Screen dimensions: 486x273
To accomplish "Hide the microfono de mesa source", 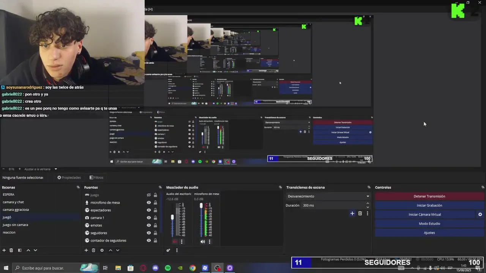I will click(149, 202).
